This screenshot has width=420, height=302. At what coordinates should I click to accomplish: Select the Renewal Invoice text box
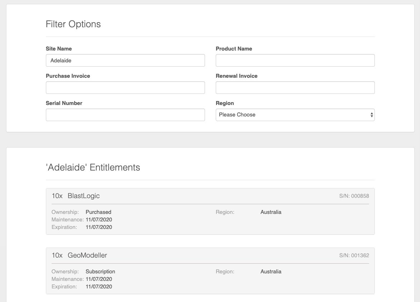pos(295,88)
